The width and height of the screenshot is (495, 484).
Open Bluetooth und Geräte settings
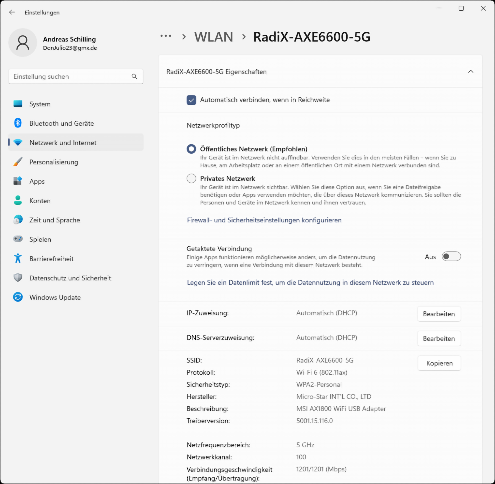(x=76, y=123)
